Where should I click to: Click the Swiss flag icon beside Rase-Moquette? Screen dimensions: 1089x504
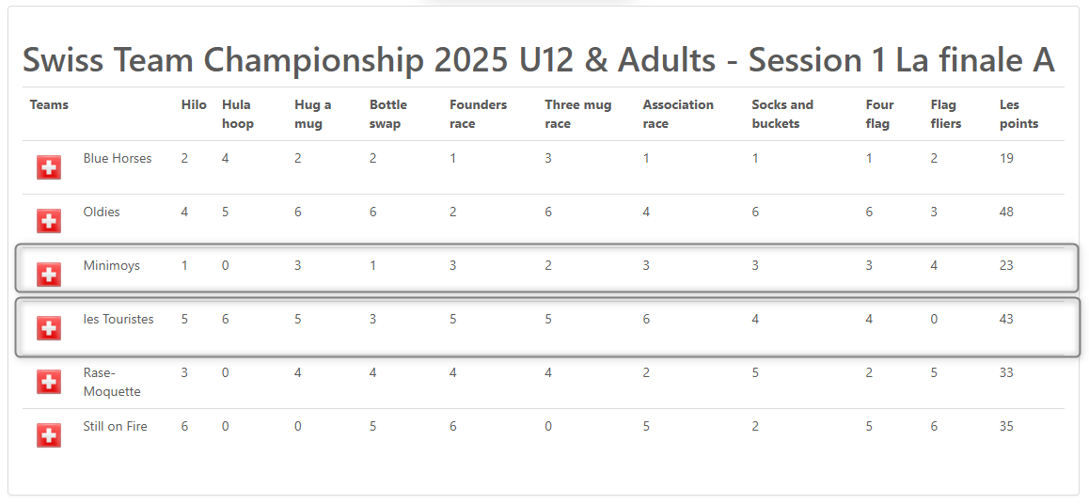[x=49, y=381]
